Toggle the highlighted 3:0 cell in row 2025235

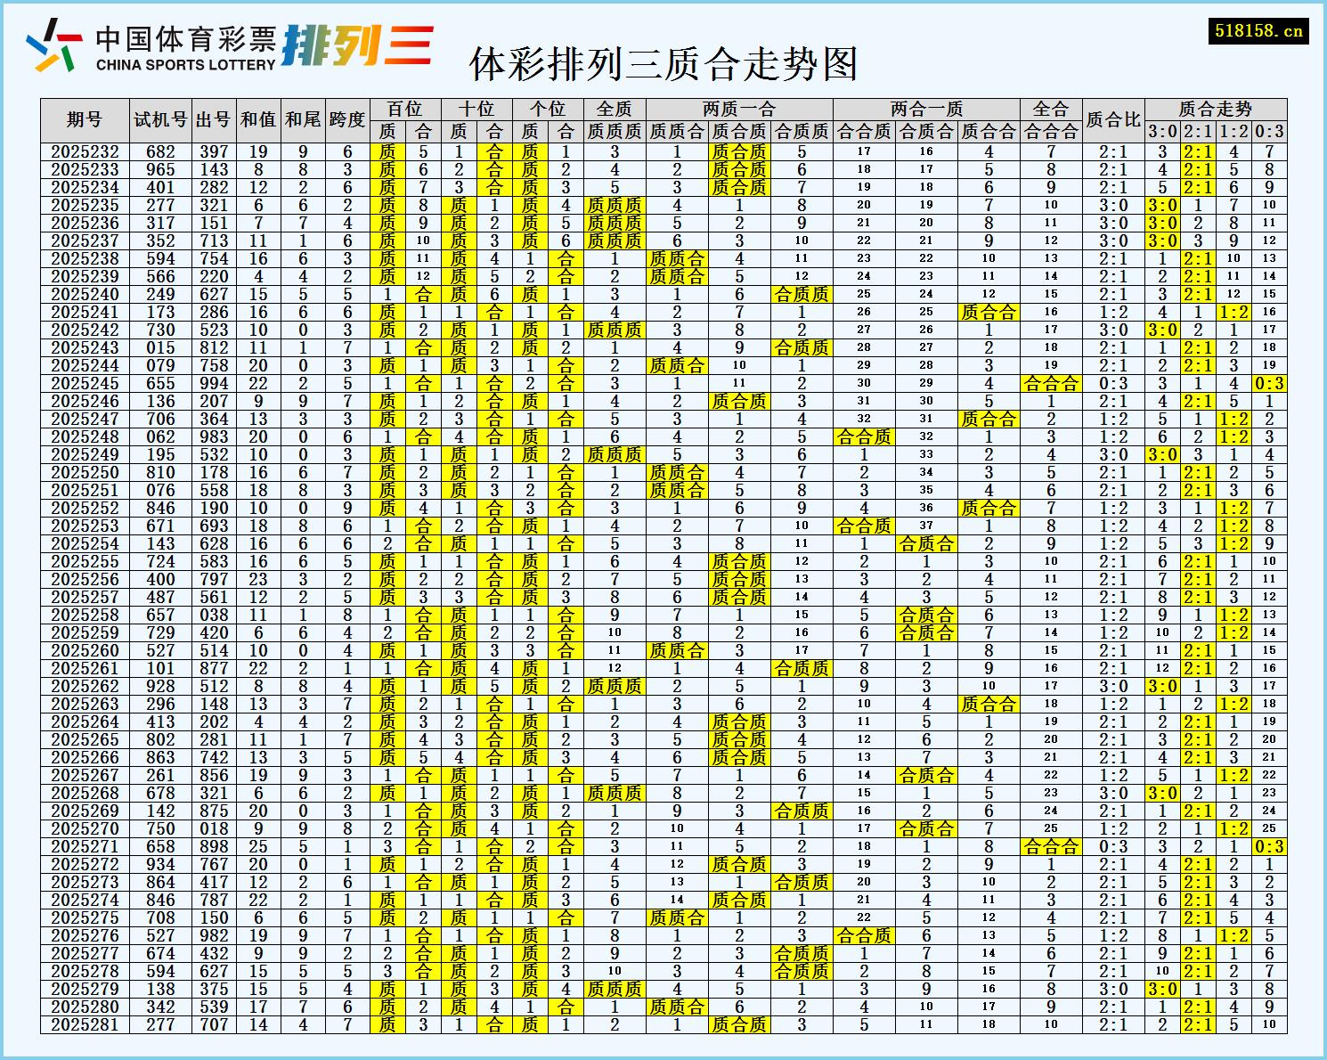(1160, 204)
